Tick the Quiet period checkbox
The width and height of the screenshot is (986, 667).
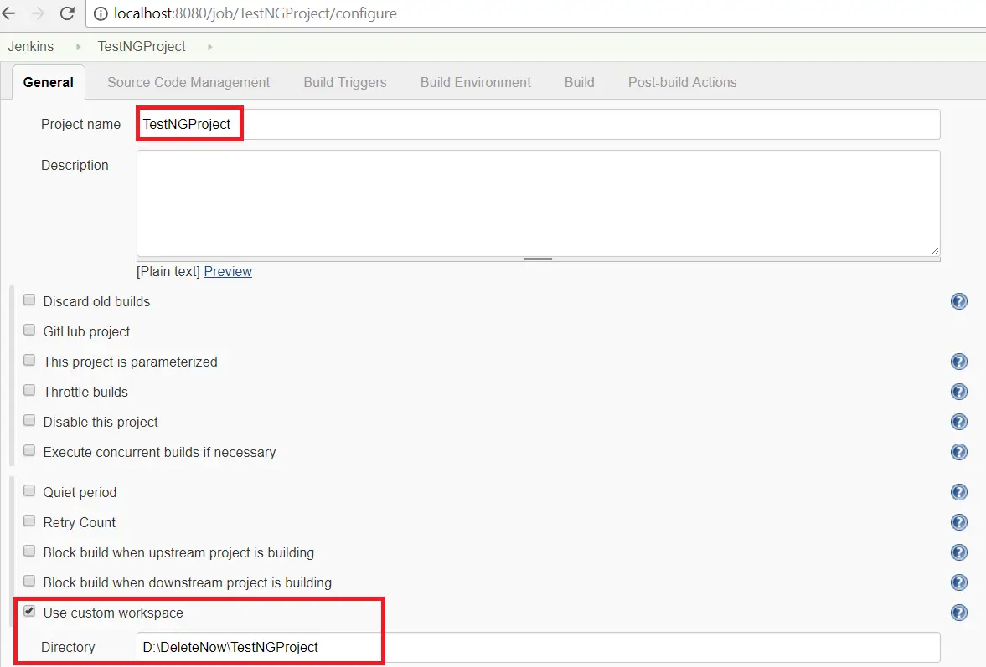click(x=29, y=491)
